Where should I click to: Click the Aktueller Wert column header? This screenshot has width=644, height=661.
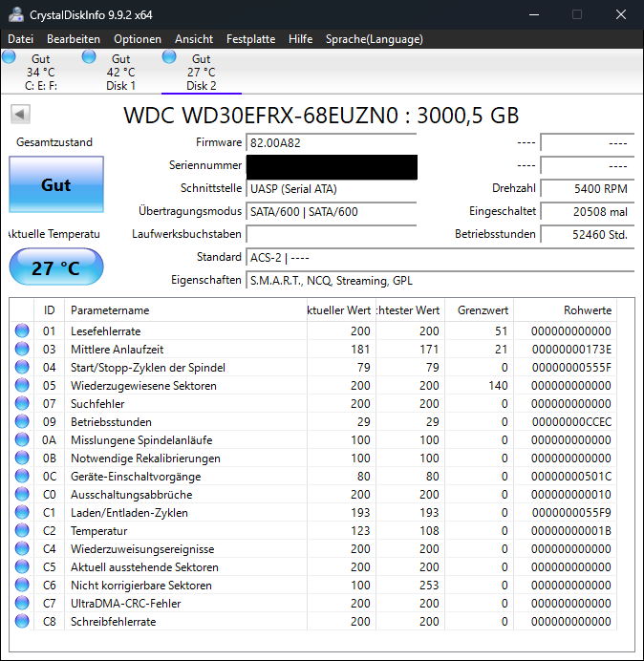click(341, 310)
